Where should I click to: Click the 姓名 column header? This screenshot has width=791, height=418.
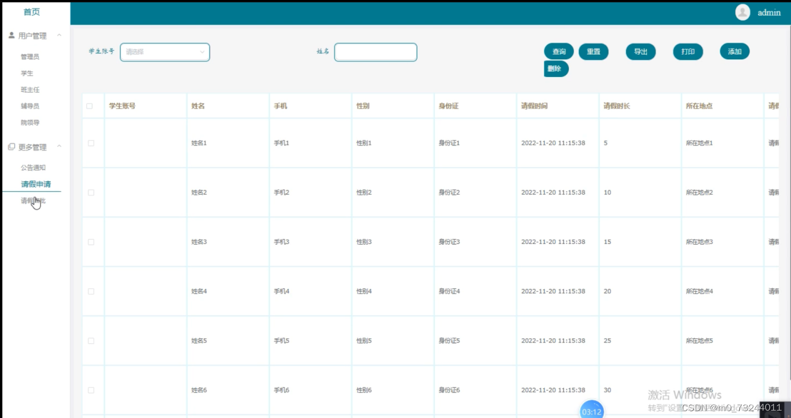(x=198, y=106)
